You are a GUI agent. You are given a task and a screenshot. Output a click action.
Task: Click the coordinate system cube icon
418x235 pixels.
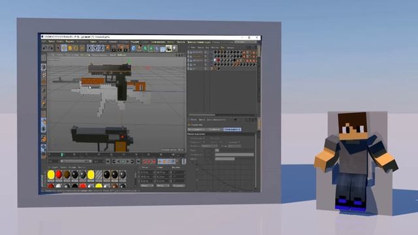(108, 48)
